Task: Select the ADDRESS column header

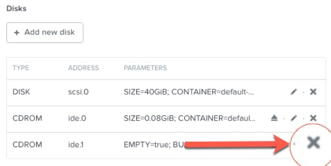Action: [83, 68]
